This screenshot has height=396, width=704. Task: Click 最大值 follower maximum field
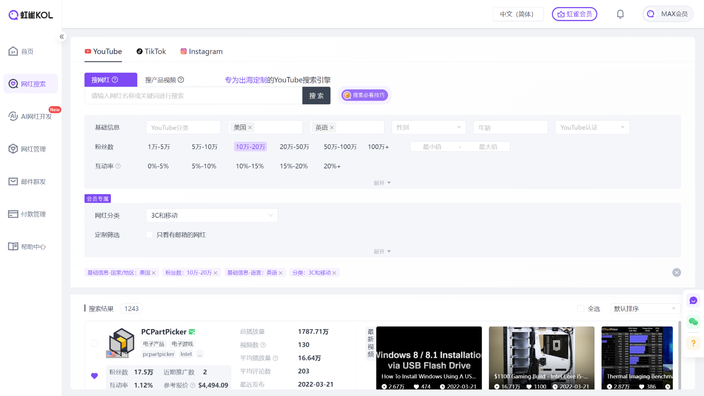tap(488, 147)
